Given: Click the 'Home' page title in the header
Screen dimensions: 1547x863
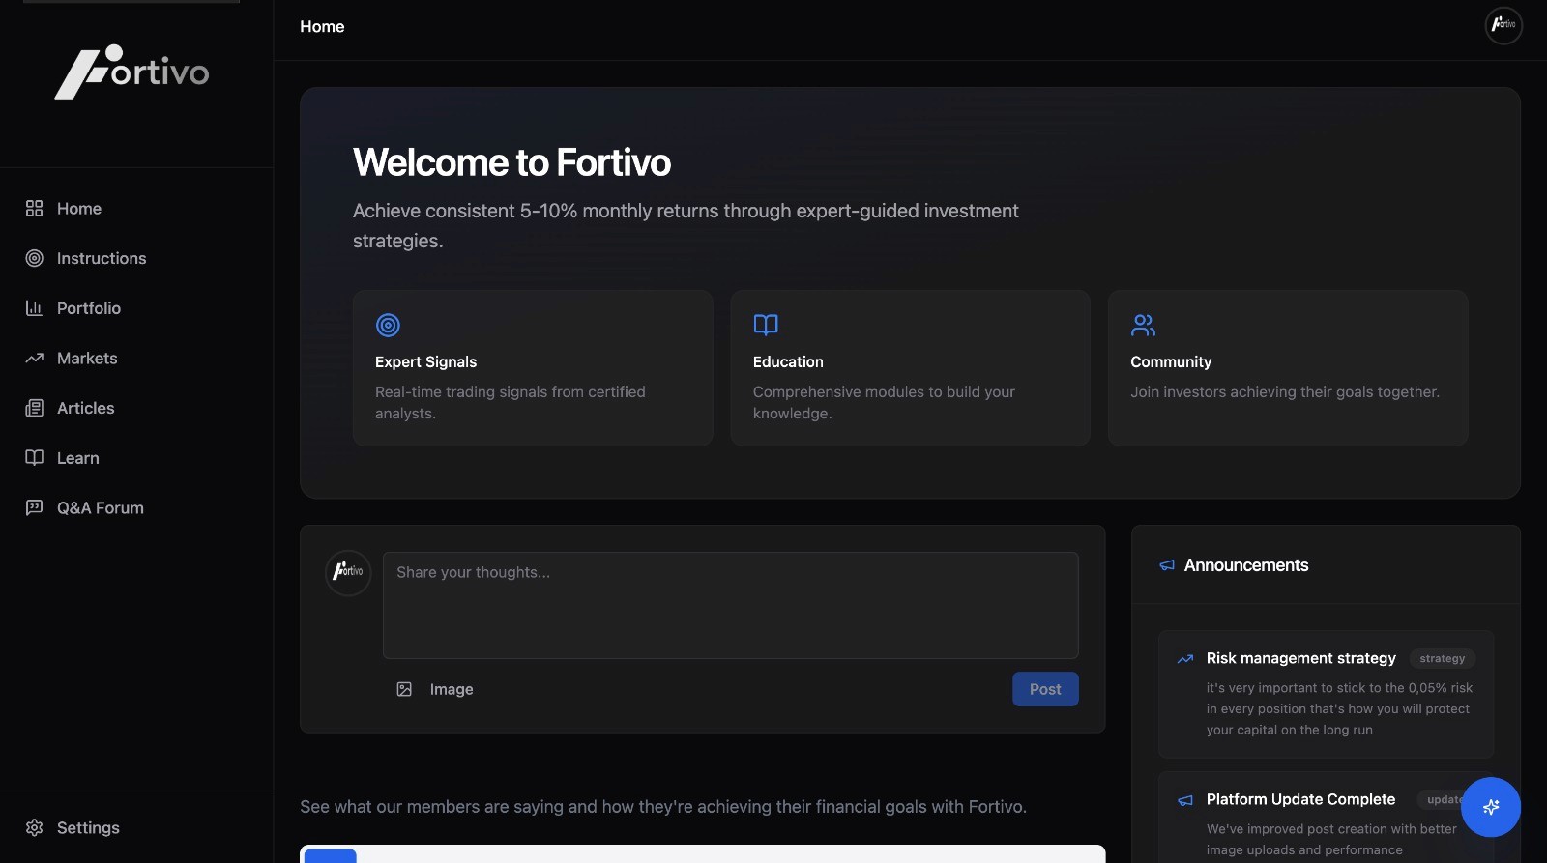Looking at the screenshot, I should click(322, 26).
